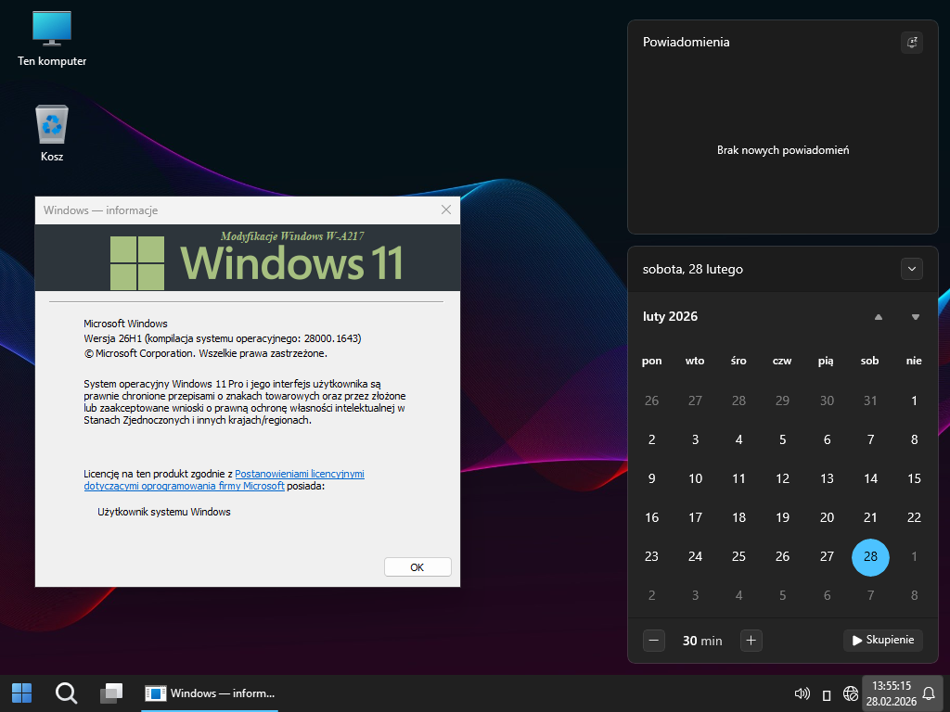950x712 pixels.
Task: Click the volume speaker tray icon
Action: tap(802, 693)
